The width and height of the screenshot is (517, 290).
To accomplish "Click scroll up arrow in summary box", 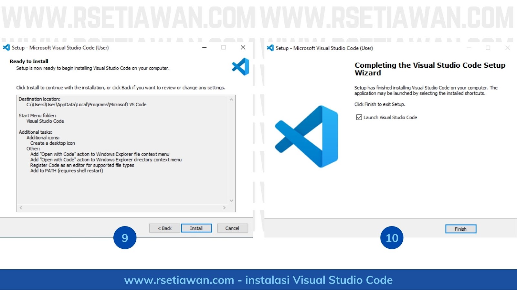I will click(x=231, y=100).
